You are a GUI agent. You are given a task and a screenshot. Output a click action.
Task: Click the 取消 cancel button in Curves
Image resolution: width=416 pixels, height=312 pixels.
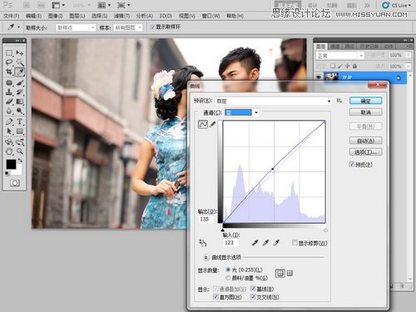[365, 112]
